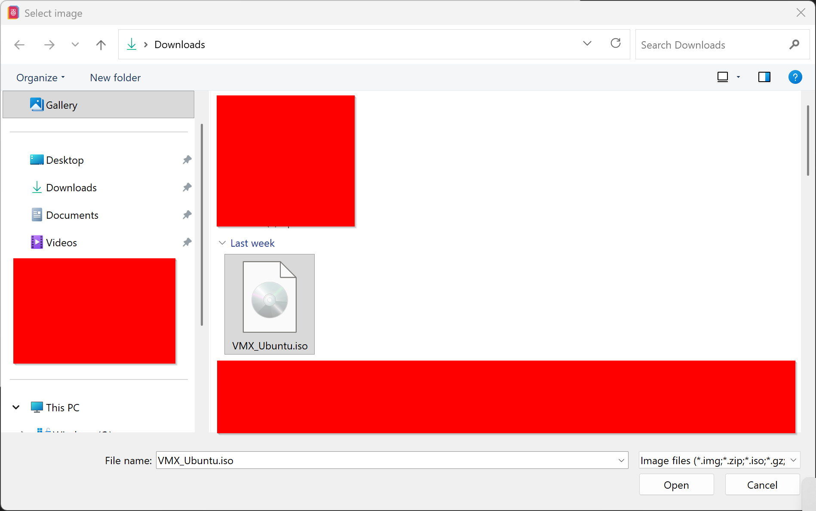Go up one folder level

[x=101, y=44]
